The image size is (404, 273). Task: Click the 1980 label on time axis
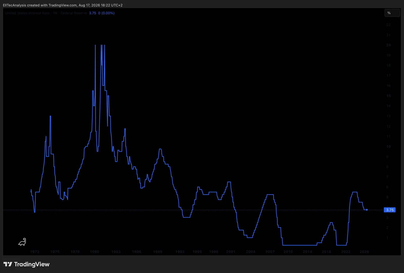(x=94, y=252)
